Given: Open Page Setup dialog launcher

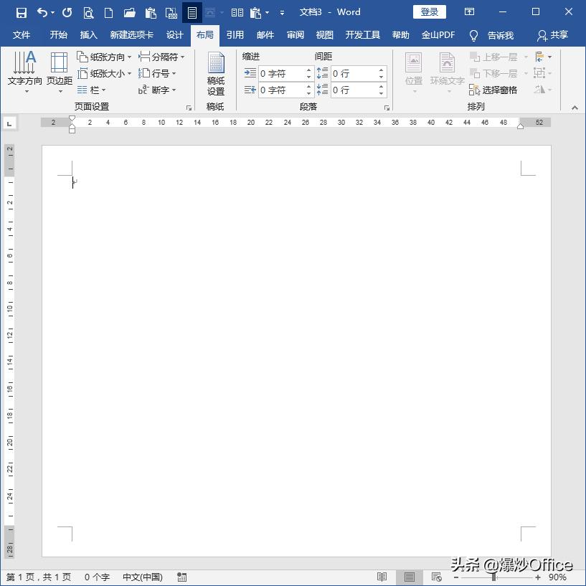Looking at the screenshot, I should coord(189,108).
